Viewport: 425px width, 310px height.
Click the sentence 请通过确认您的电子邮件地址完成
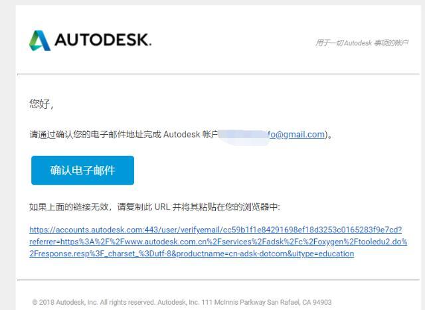point(95,134)
